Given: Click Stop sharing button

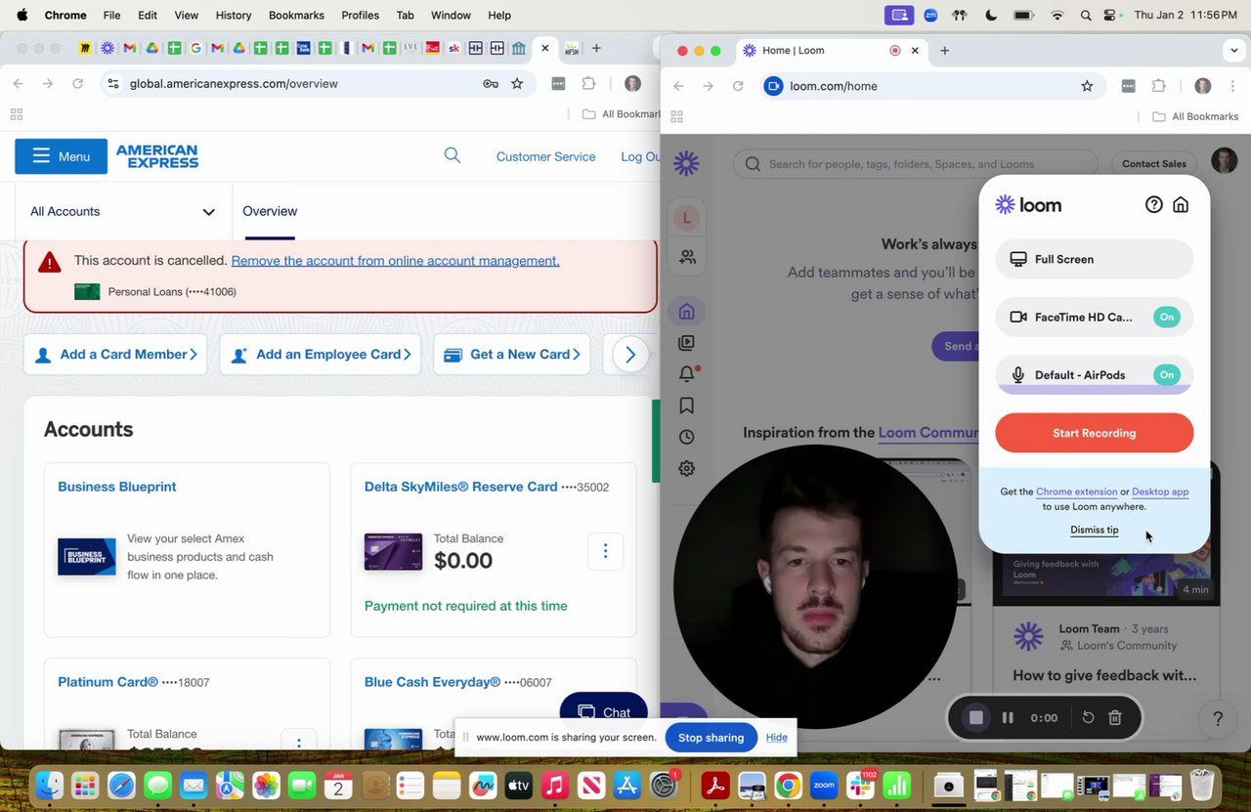Looking at the screenshot, I should pyautogui.click(x=711, y=738).
